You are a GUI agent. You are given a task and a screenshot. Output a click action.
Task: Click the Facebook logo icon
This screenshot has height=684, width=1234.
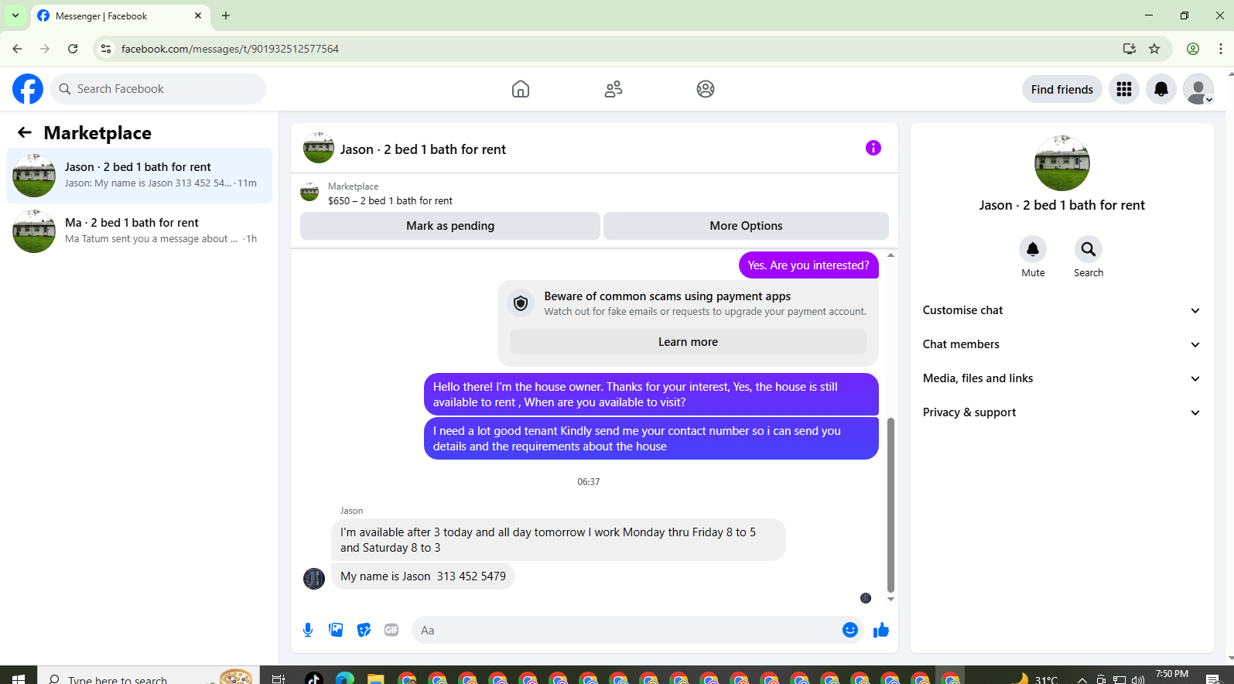[28, 89]
